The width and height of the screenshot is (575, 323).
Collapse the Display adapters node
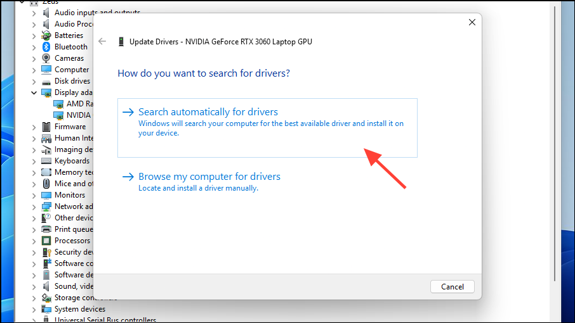(34, 92)
